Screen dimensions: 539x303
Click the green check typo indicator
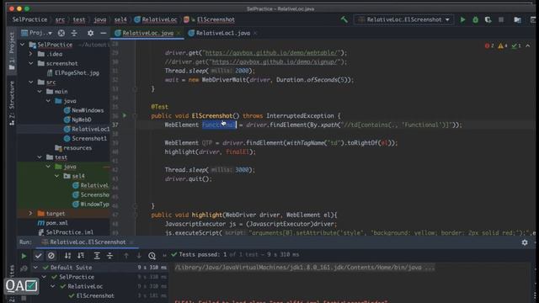[516, 45]
